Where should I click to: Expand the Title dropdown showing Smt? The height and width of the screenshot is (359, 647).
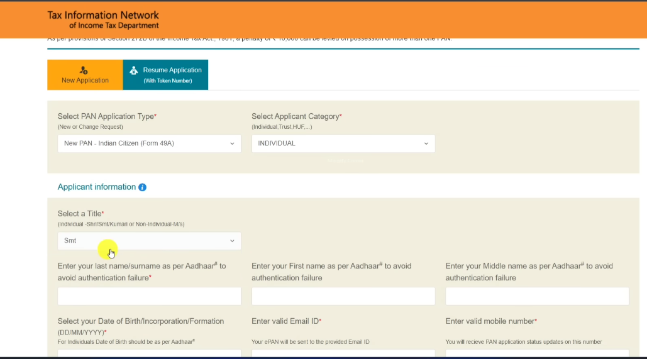(149, 241)
